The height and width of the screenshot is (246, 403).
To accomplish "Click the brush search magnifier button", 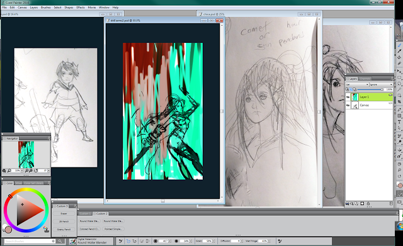I will click(x=60, y=241).
